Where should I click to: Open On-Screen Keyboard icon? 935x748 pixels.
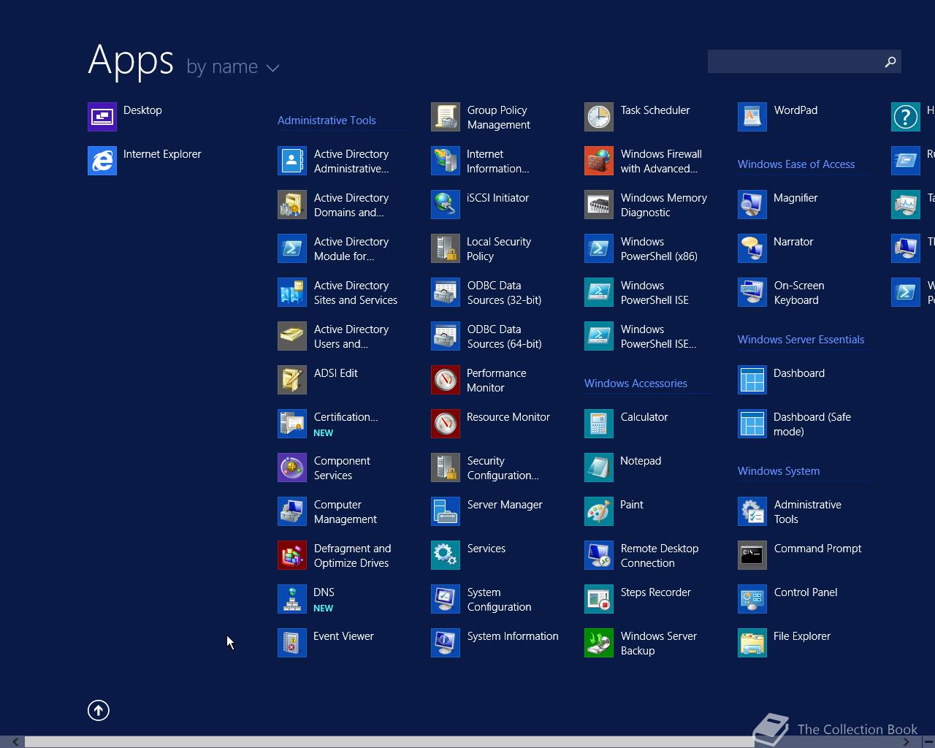[752, 292]
